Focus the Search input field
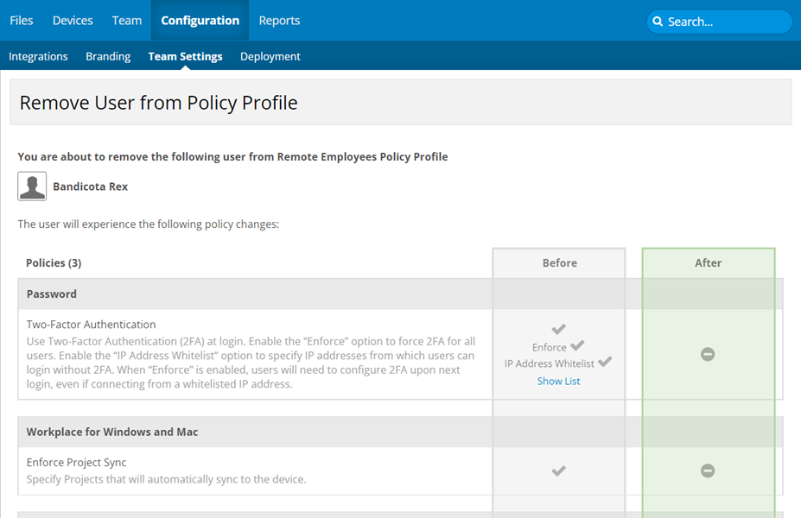 [x=726, y=22]
